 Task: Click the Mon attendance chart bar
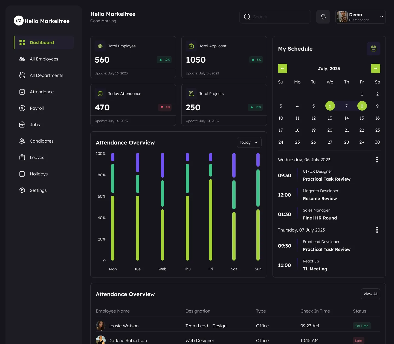pyautogui.click(x=113, y=227)
